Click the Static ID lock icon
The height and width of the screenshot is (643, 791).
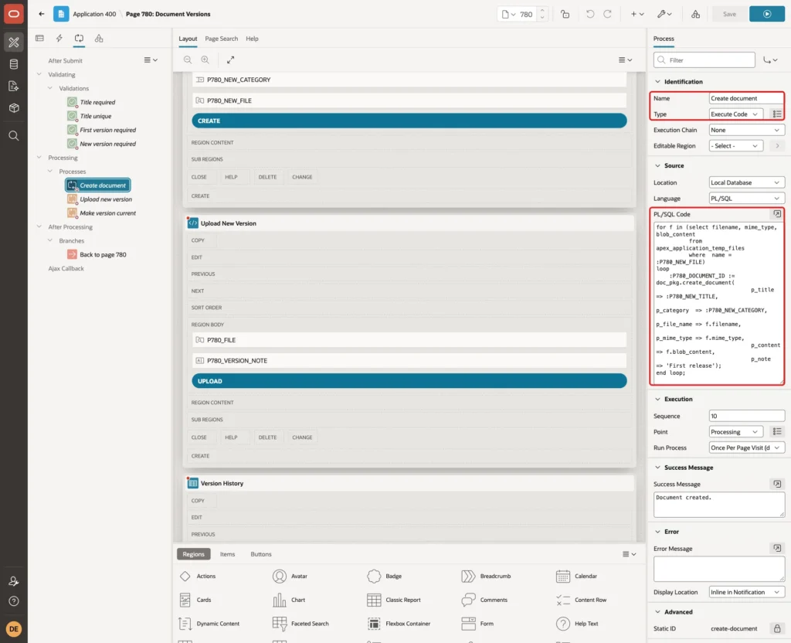coord(777,628)
